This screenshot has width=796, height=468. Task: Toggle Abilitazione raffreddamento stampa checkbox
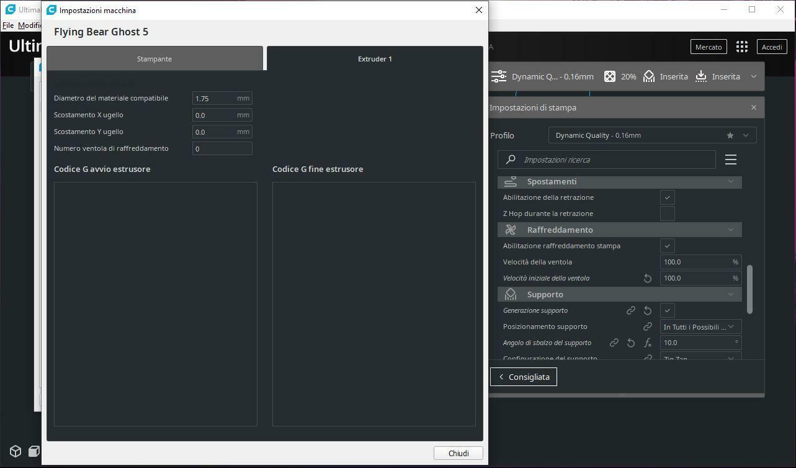tap(668, 246)
